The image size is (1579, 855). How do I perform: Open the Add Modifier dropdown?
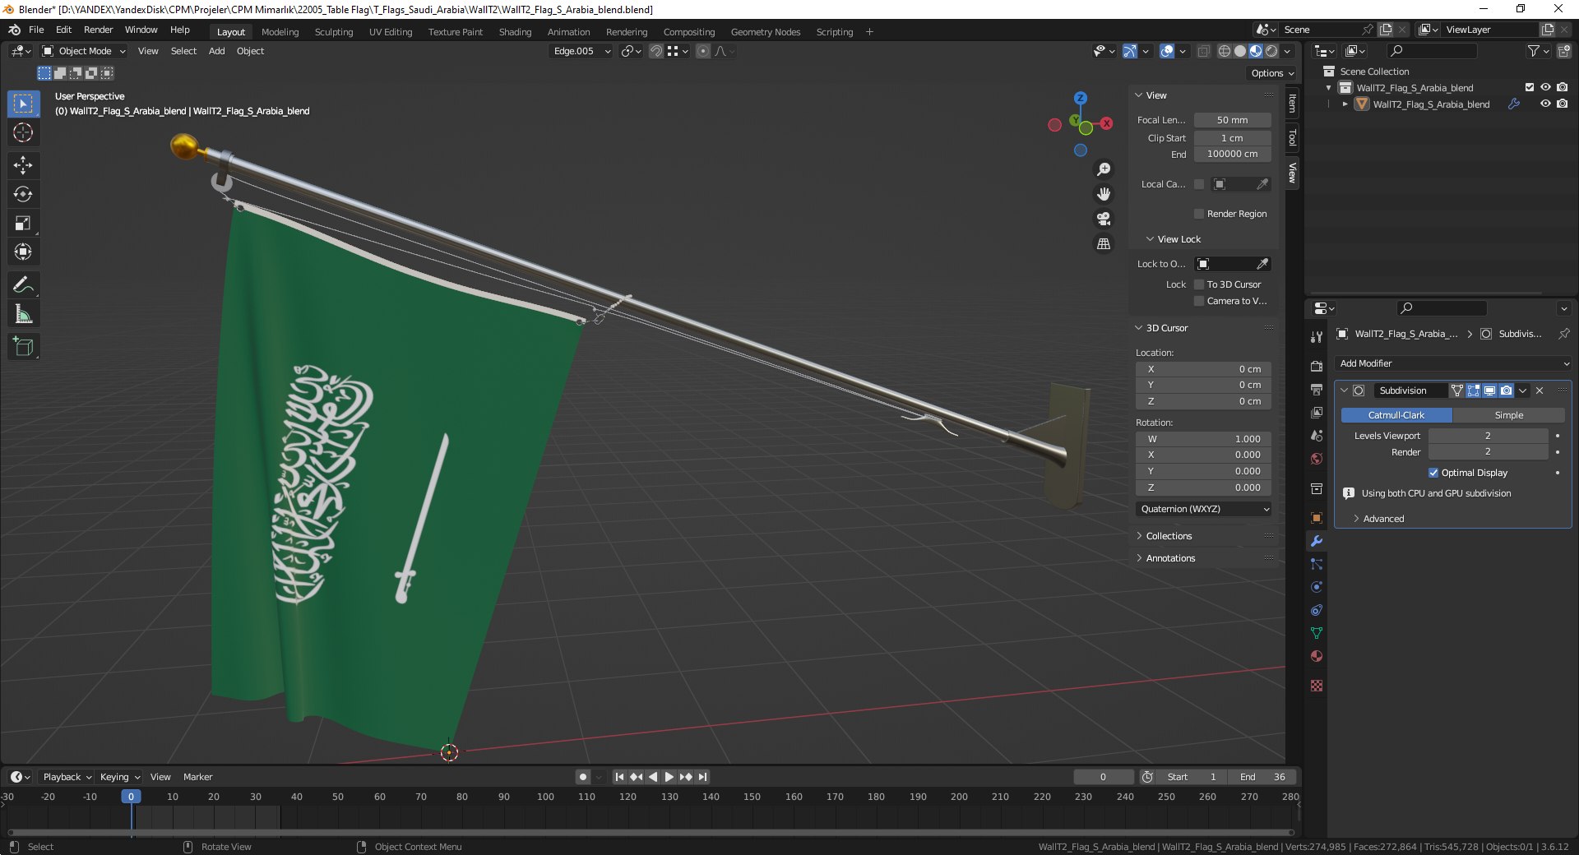click(x=1453, y=363)
